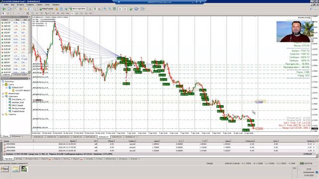
Task: Switch to the EURCHF,H1 chart tab
Action: point(117,137)
